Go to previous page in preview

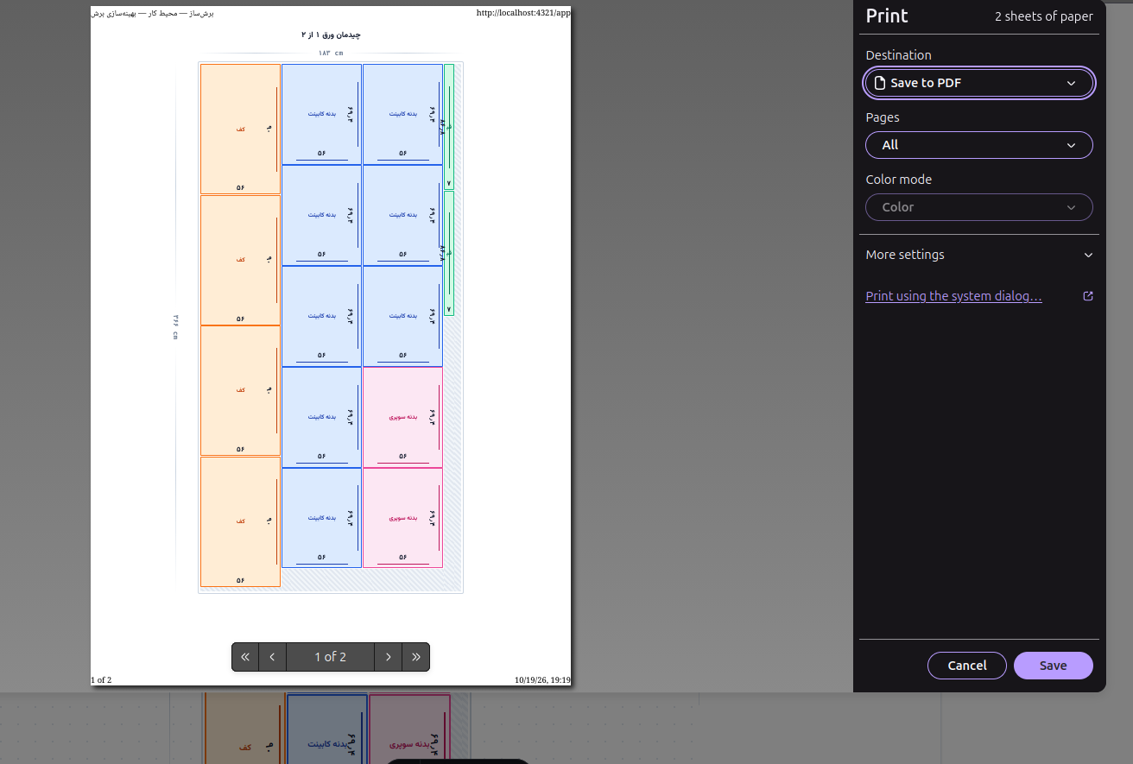273,657
